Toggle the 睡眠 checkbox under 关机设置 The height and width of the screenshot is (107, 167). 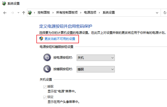pos(45,87)
